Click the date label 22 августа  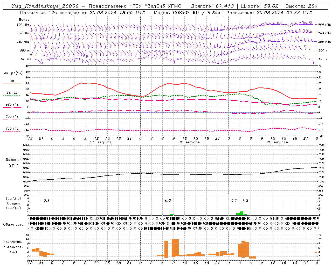click(189, 142)
